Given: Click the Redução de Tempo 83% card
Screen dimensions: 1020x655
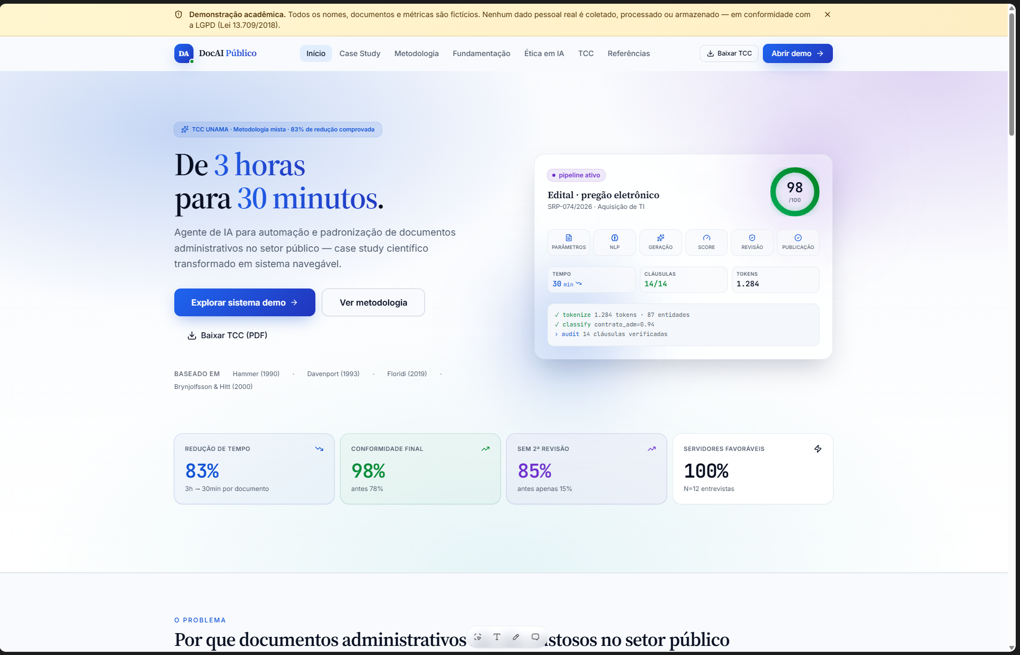Looking at the screenshot, I should pyautogui.click(x=254, y=469).
